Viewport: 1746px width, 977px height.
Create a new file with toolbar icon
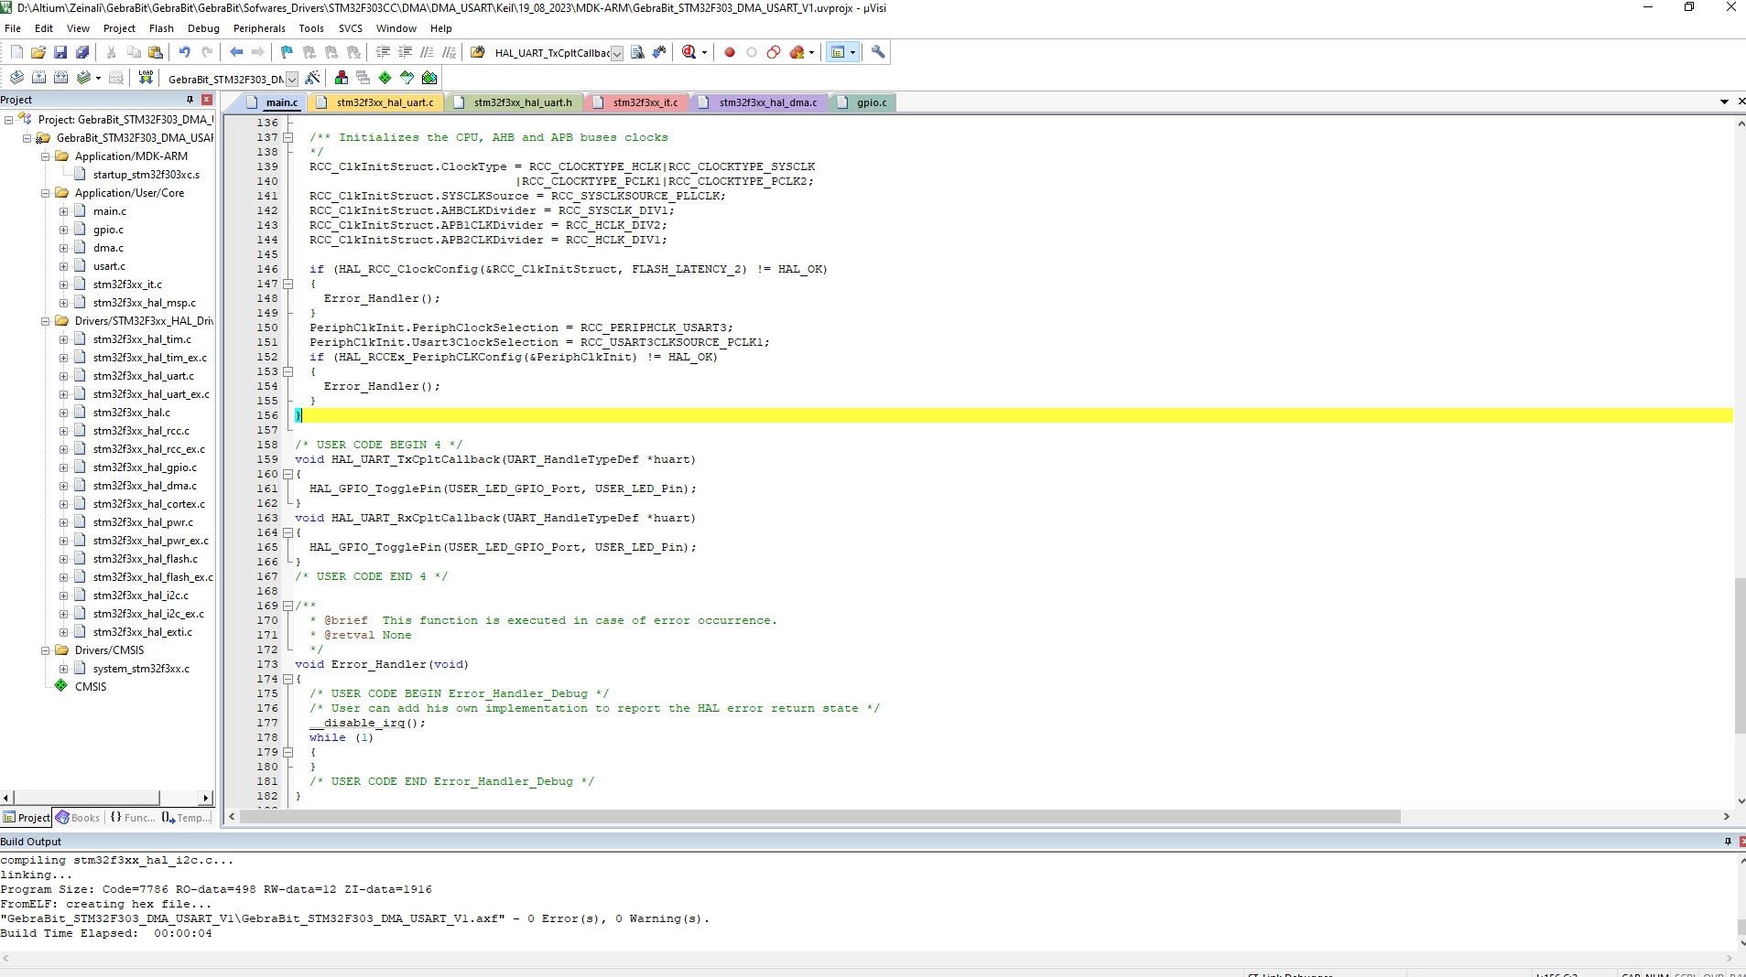click(x=16, y=52)
